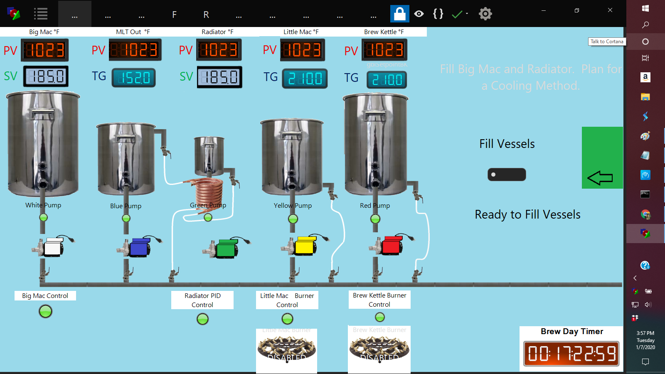Toggle the White Pump indicator light
This screenshot has height=374, width=665.
43,217
